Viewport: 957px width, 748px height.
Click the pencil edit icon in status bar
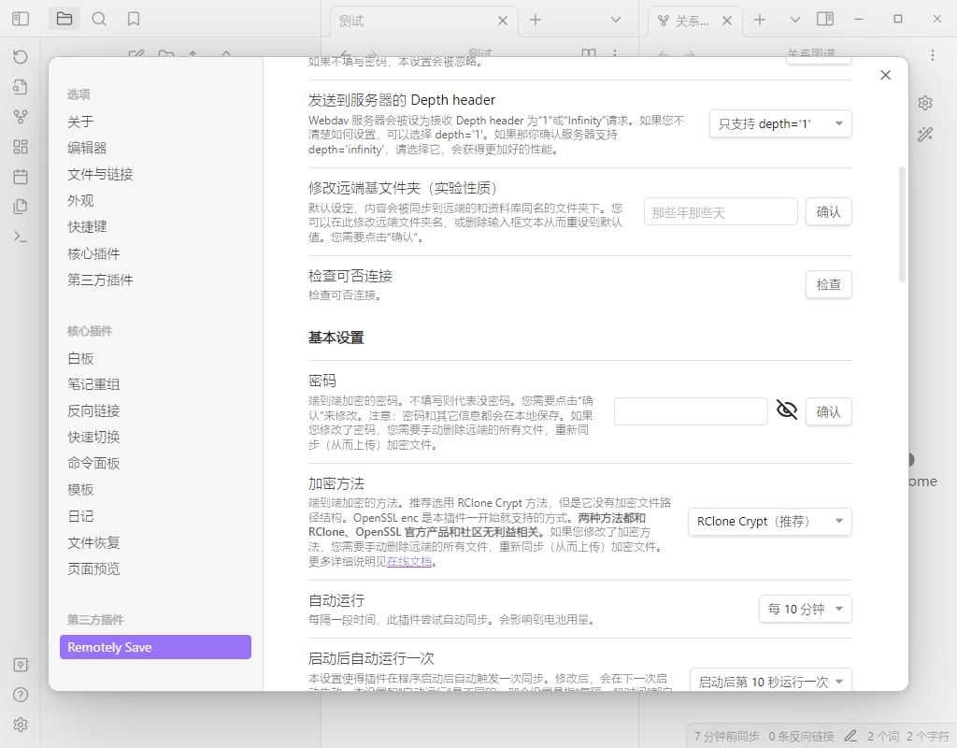pos(850,736)
